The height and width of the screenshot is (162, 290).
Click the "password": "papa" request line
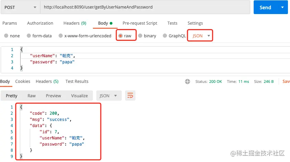[x=52, y=62]
